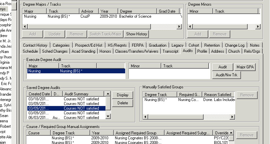Screen dimensions: 270x144
Task: Select the FERPA tab
Action: click(136, 45)
